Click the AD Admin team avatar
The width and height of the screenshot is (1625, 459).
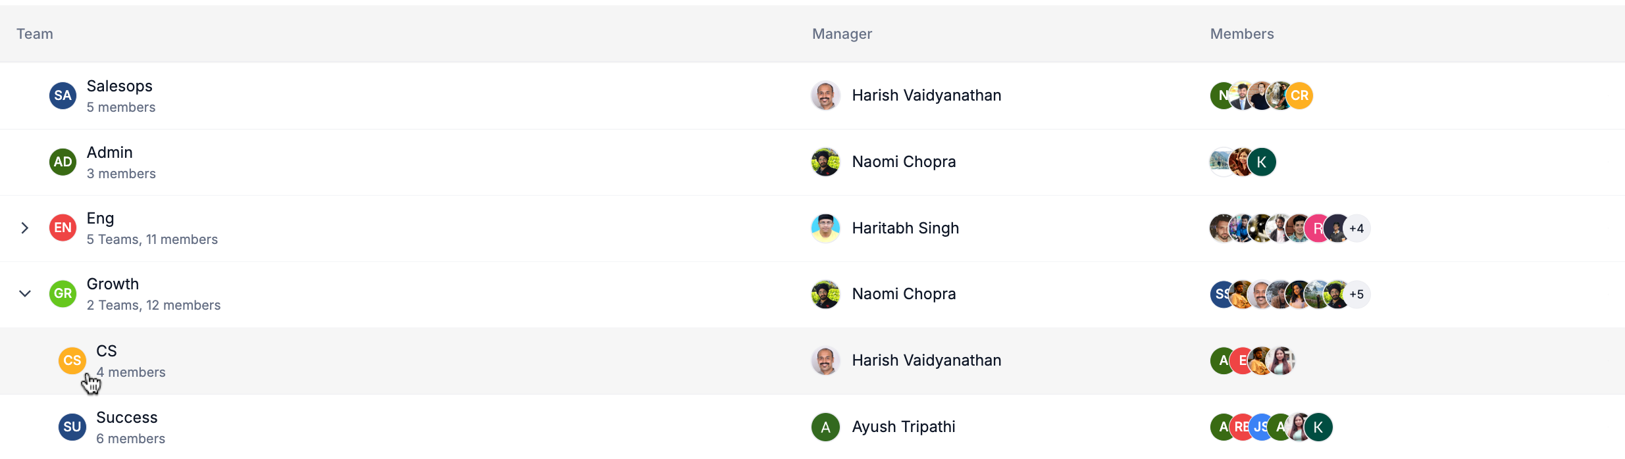(63, 162)
